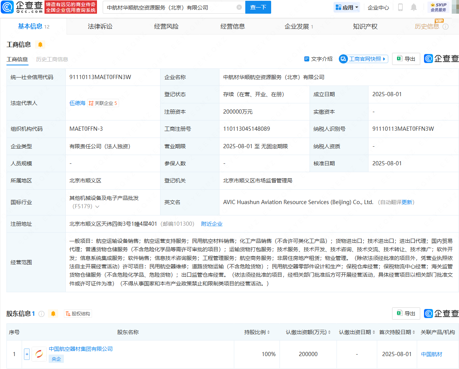Click the 查一下 search button

[x=258, y=7]
